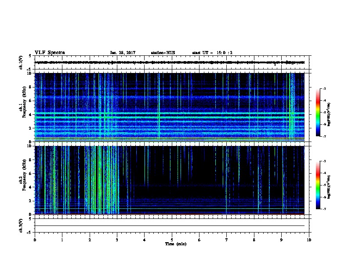Click ch.2 frequency tick label "2"
The image size is (348, 269).
pyautogui.click(x=30, y=201)
